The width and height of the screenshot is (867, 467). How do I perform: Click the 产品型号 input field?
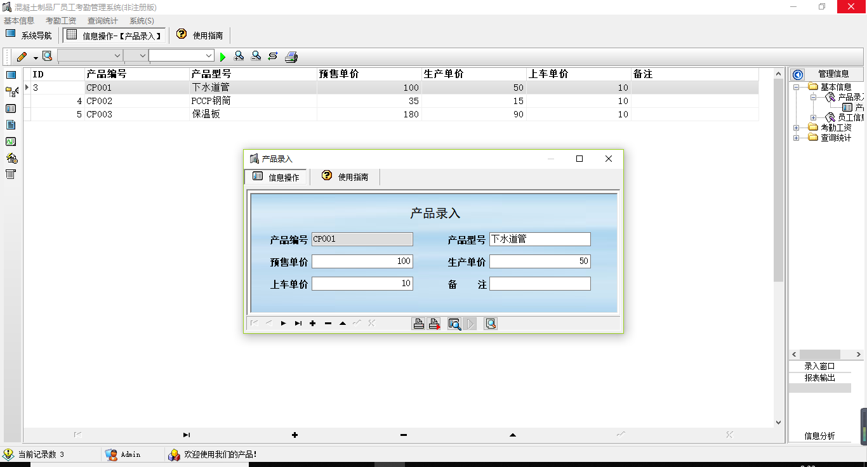(x=540, y=239)
